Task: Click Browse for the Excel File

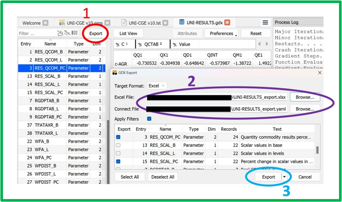Action: [305, 97]
